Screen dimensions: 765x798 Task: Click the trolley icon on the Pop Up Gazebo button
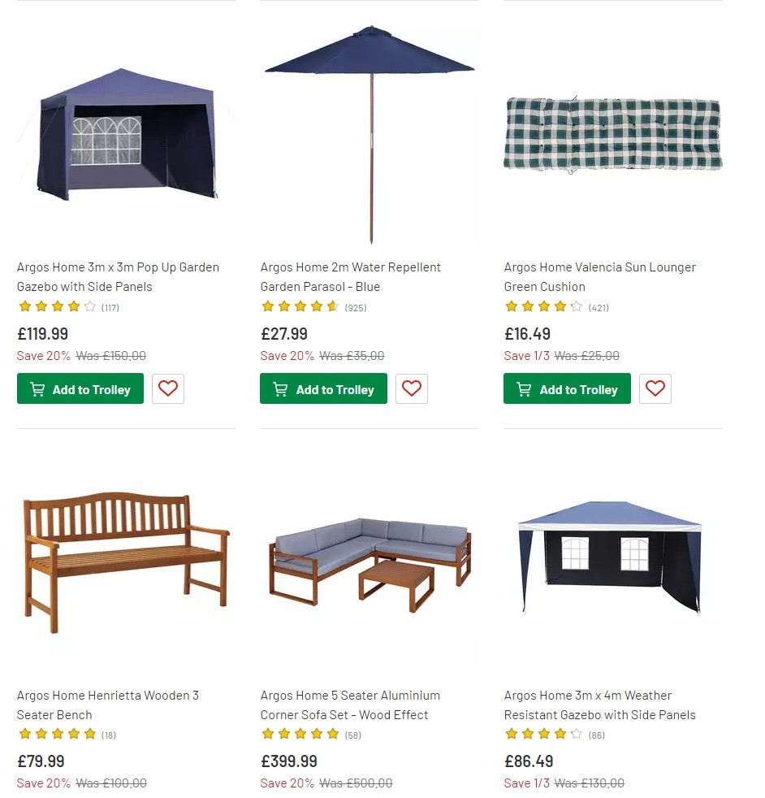point(37,389)
